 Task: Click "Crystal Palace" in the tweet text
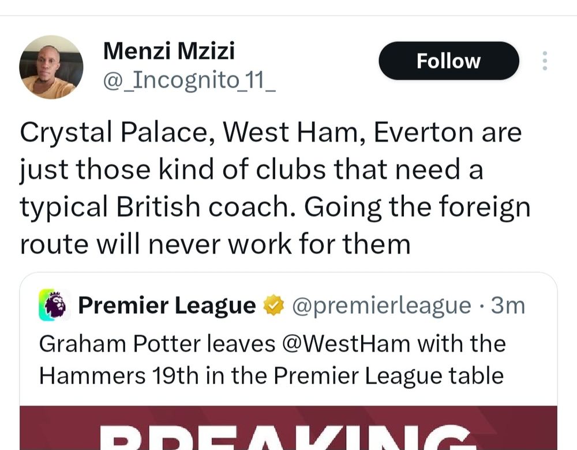(x=116, y=133)
